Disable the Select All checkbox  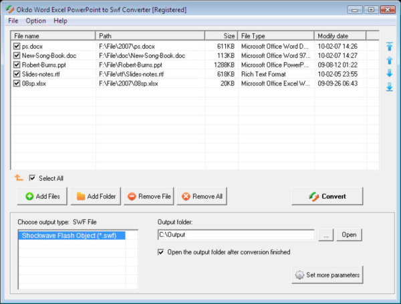(32, 178)
